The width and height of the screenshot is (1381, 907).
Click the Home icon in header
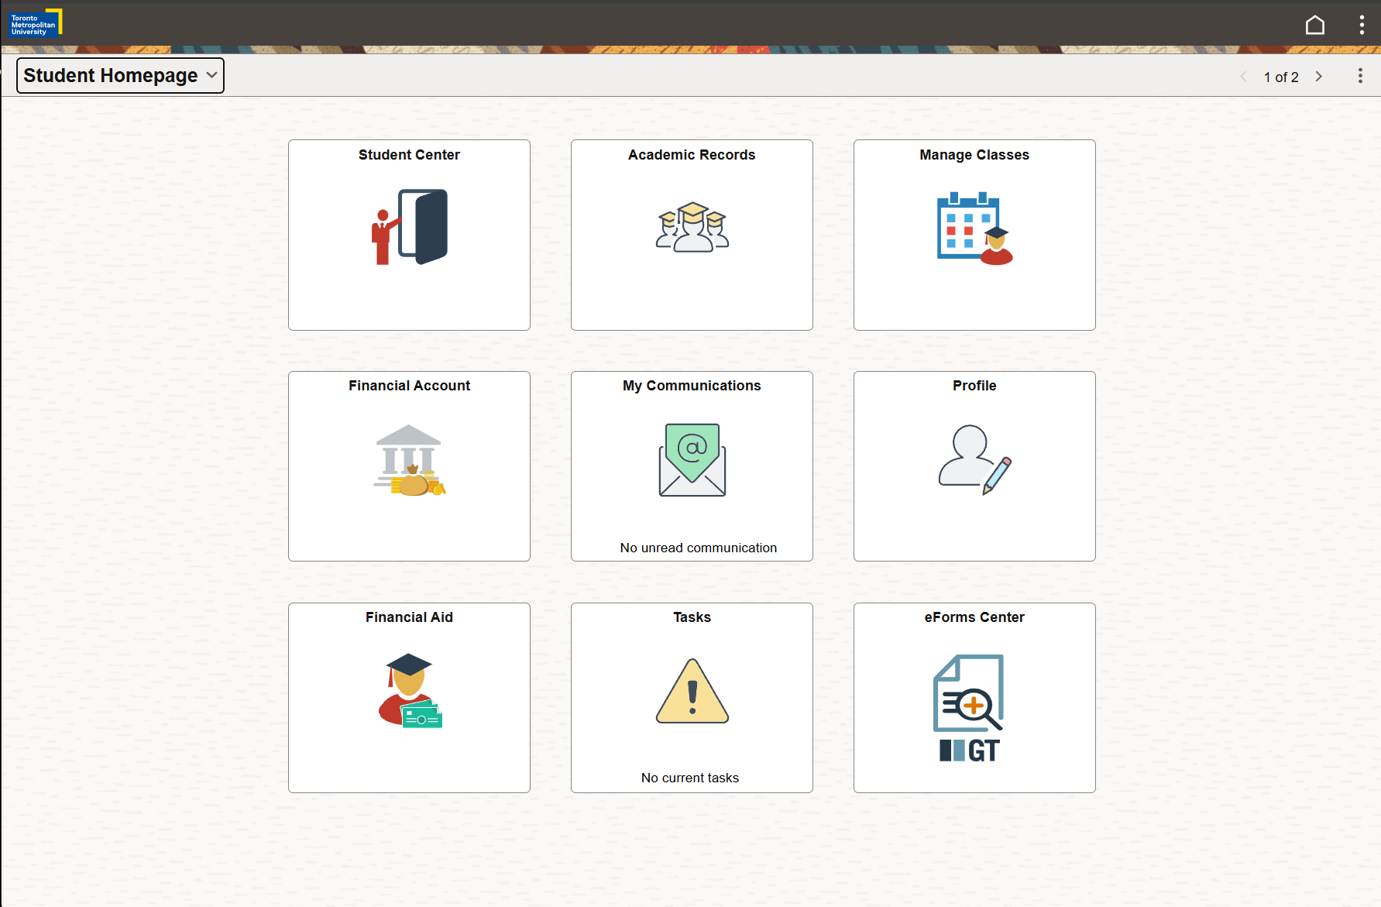pyautogui.click(x=1314, y=25)
